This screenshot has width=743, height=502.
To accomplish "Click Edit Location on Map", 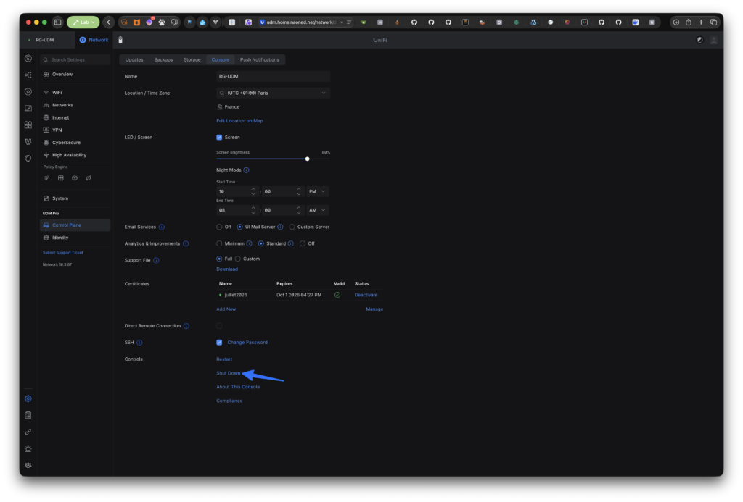I will click(239, 121).
